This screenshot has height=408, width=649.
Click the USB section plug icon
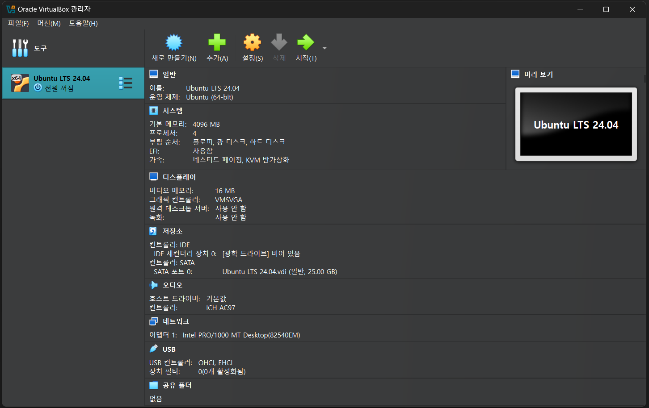tap(154, 349)
